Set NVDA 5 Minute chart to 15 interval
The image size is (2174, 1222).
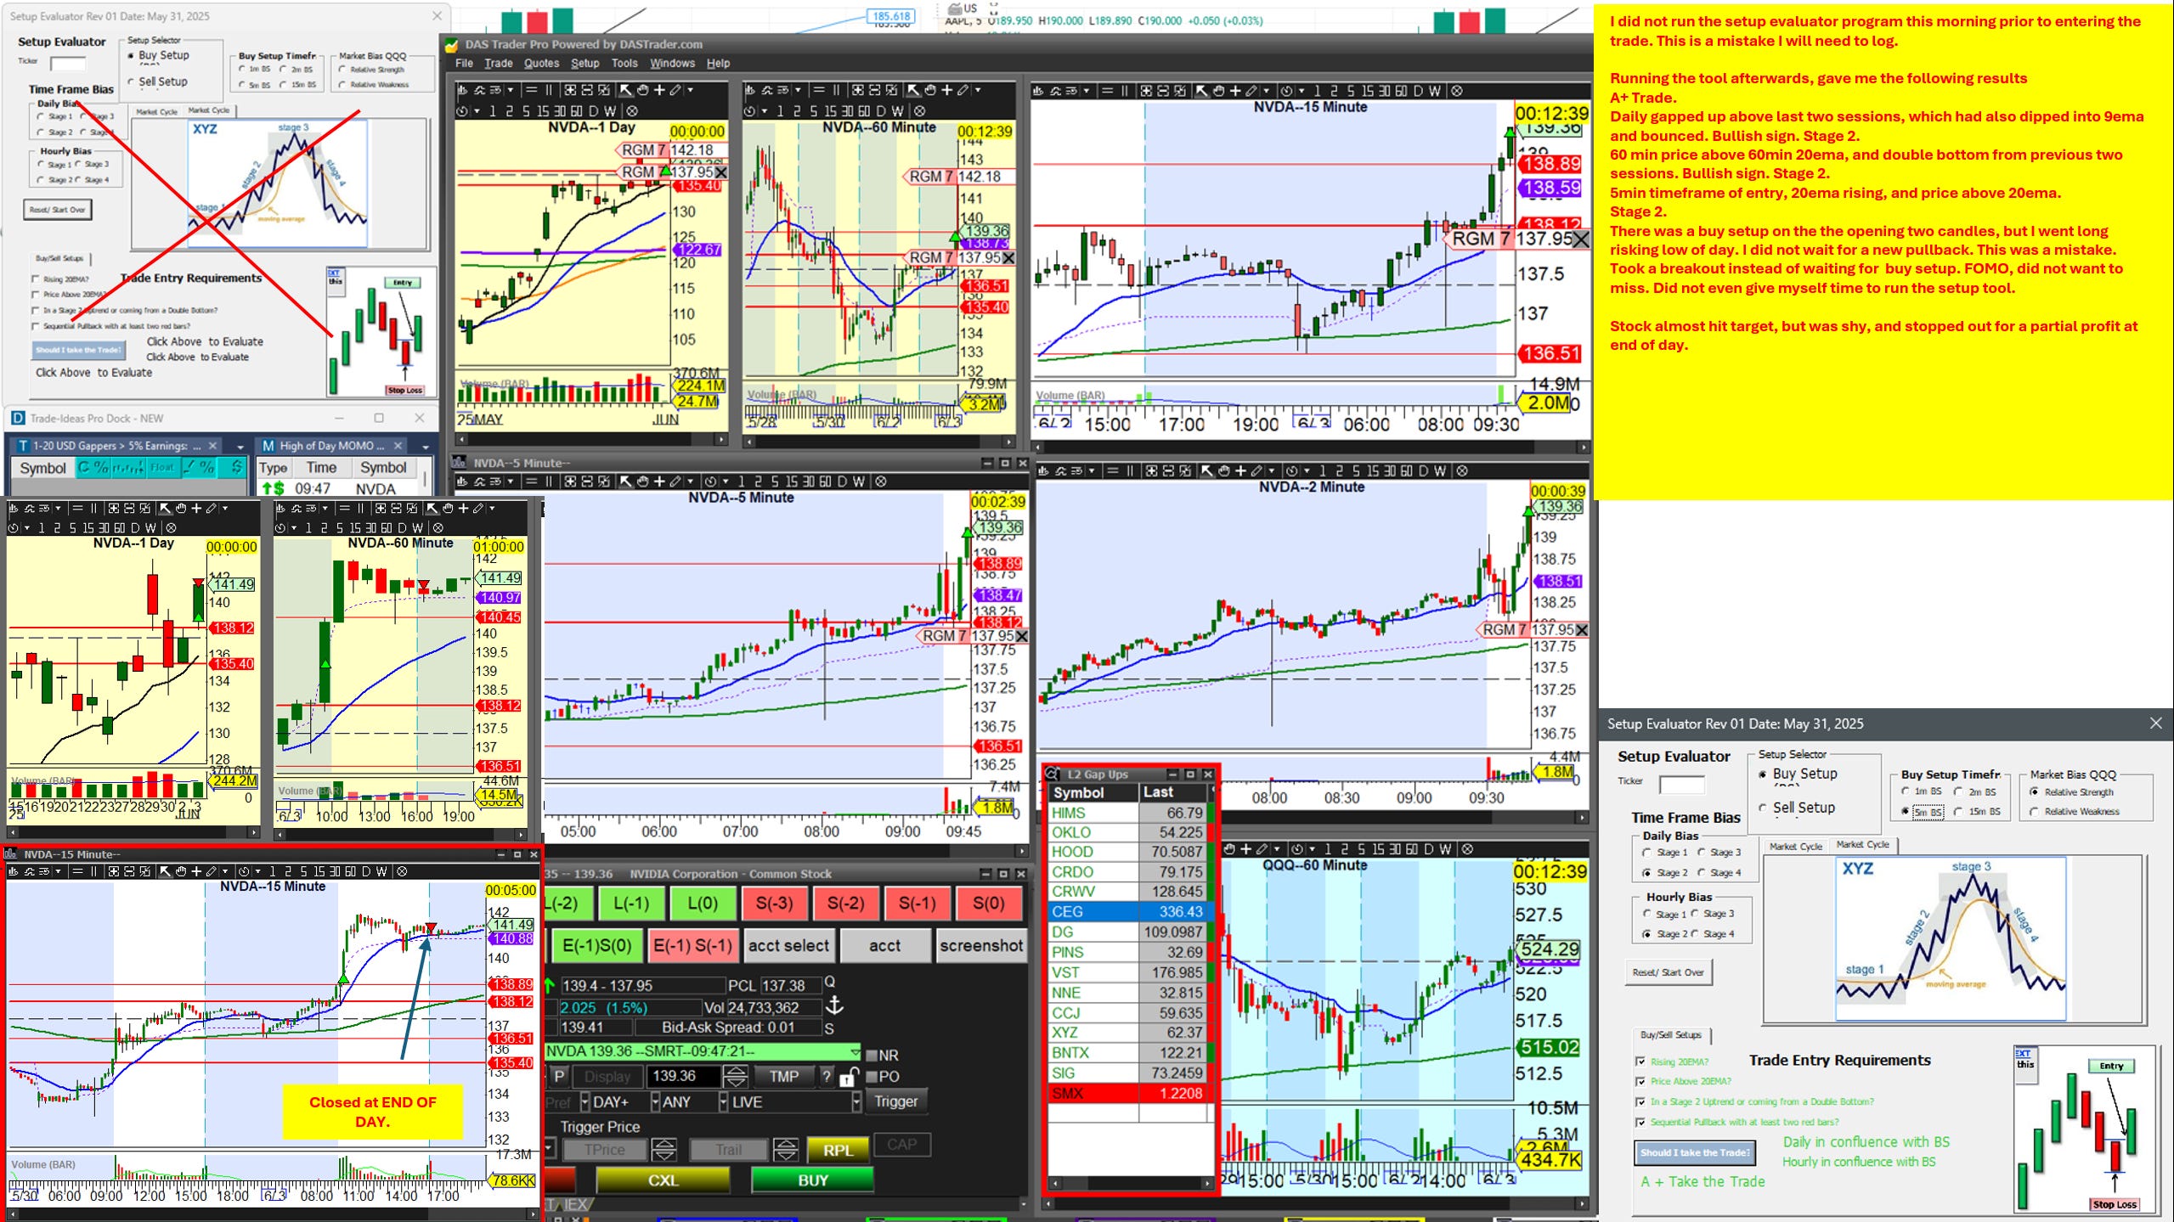coord(790,481)
